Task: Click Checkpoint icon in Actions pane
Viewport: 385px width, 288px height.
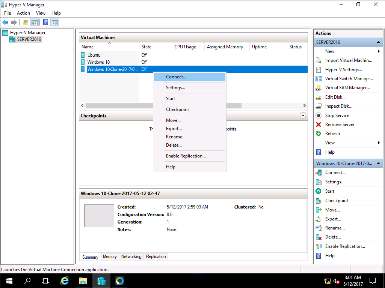Action: tap(319, 201)
